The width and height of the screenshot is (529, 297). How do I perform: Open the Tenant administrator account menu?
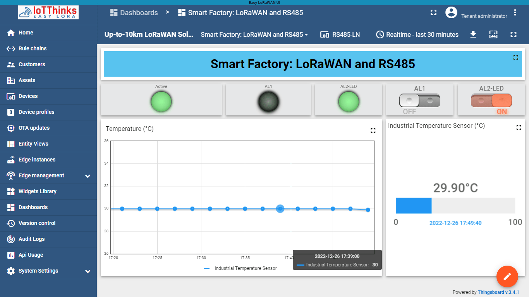point(451,12)
